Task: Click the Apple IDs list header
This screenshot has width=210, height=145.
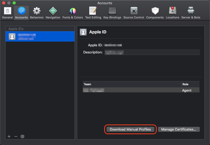Action: point(40,29)
